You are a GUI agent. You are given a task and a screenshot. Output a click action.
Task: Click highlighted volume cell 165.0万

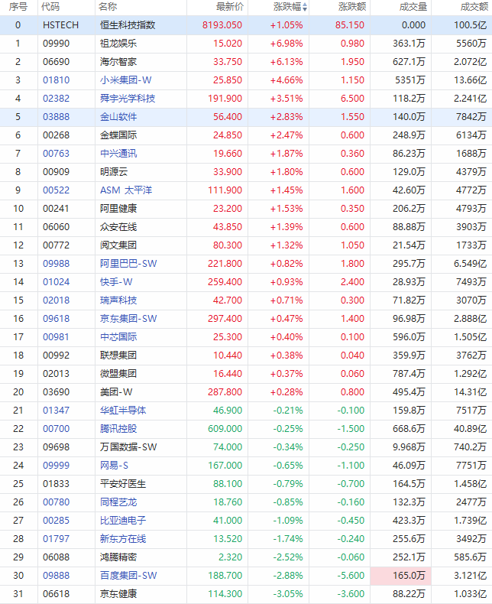(400, 576)
